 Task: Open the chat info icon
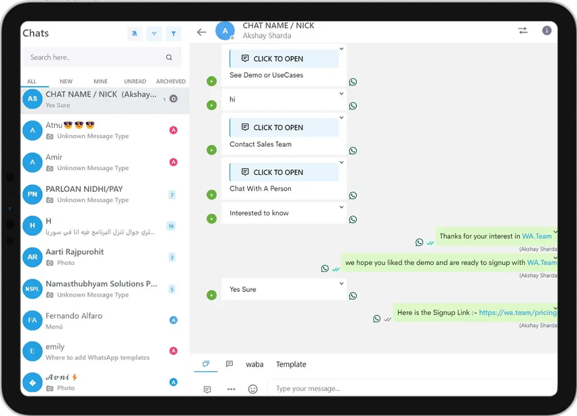546,30
